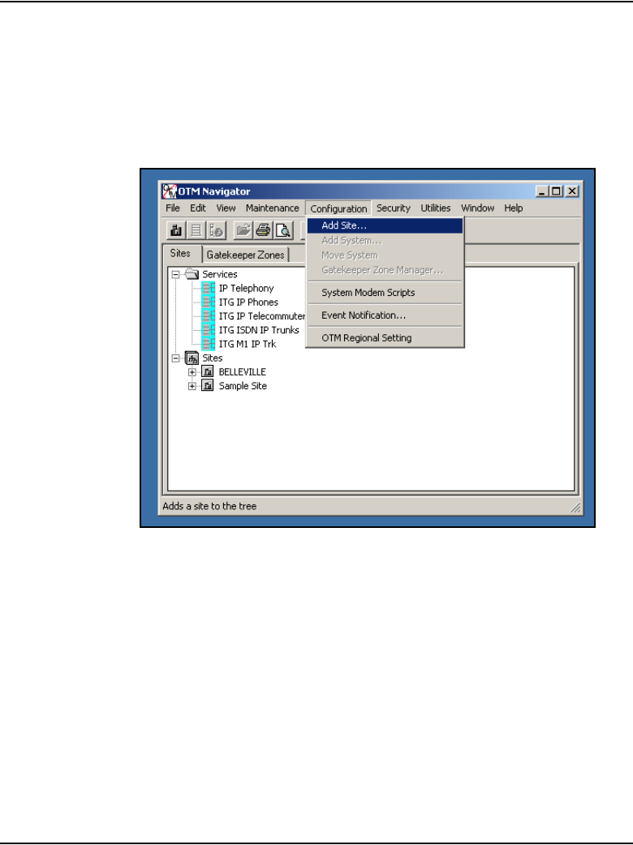Screen dimensions: 633x845
Task: Select the Sample Site label
Action: [x=243, y=386]
